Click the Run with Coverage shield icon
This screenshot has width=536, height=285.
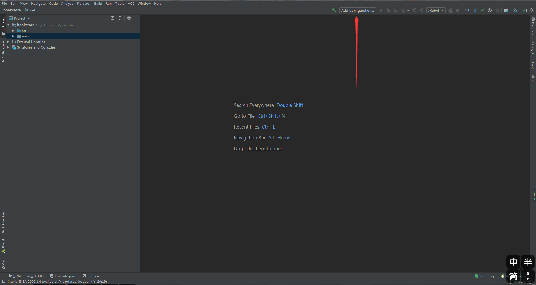(396, 10)
